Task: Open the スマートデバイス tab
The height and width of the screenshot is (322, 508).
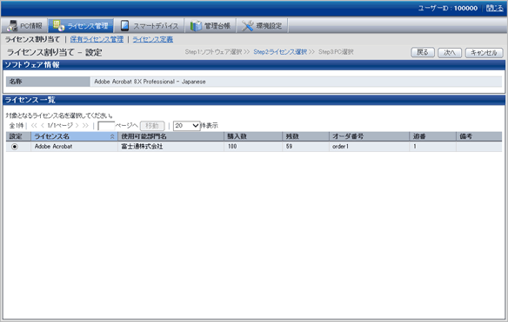Action: (150, 25)
